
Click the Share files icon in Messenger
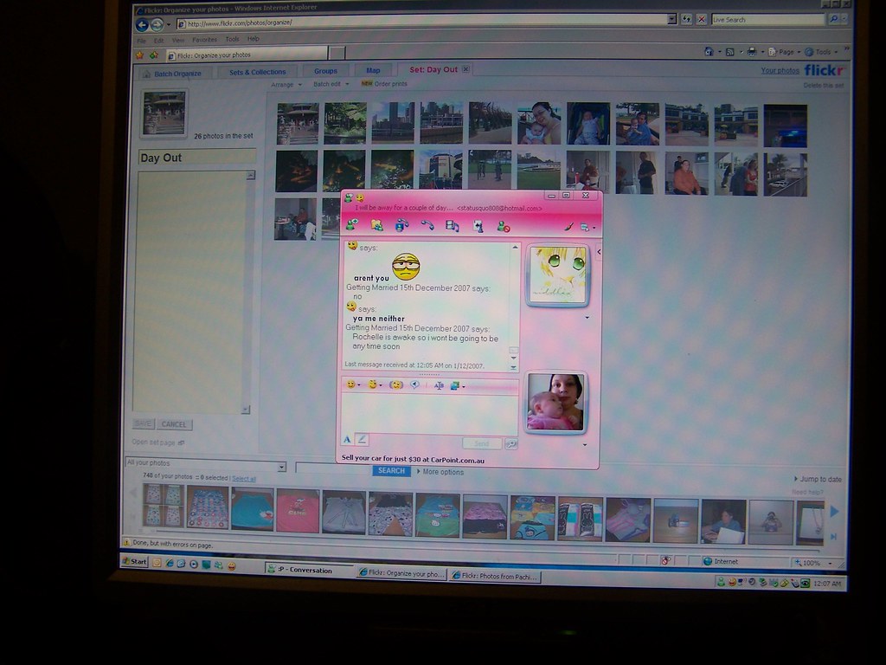pos(377,226)
